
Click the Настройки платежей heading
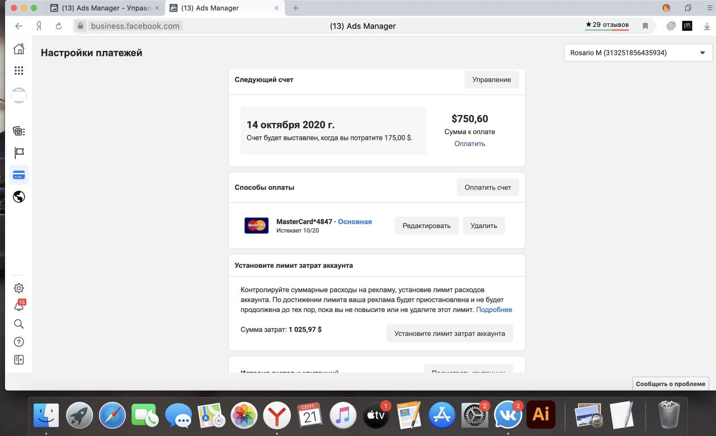92,53
